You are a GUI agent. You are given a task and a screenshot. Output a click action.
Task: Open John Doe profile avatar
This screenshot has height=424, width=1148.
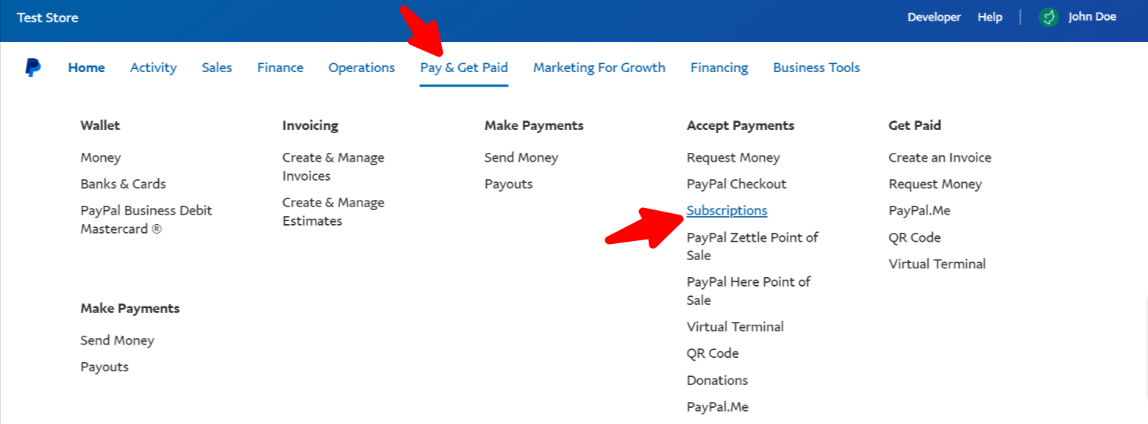click(1049, 17)
